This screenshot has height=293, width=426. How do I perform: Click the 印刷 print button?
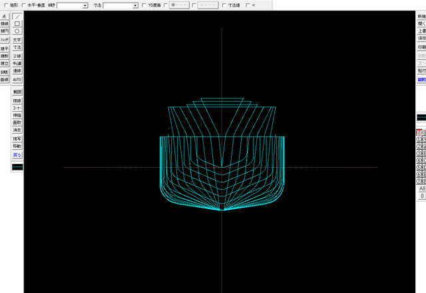(421, 47)
